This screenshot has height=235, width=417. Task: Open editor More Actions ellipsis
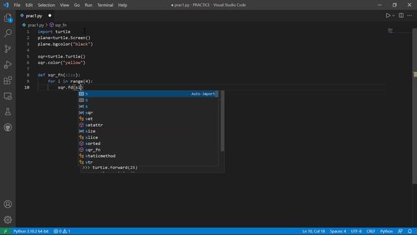click(x=410, y=16)
